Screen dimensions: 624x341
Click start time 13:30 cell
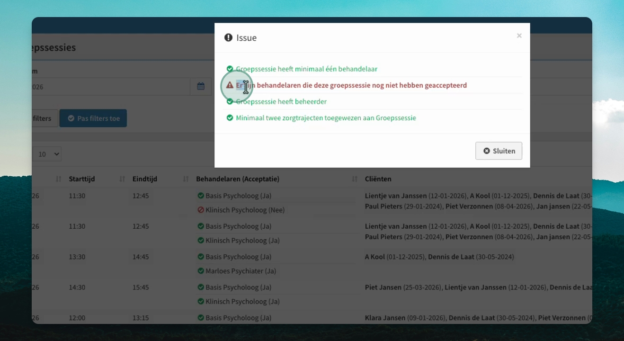[77, 257]
